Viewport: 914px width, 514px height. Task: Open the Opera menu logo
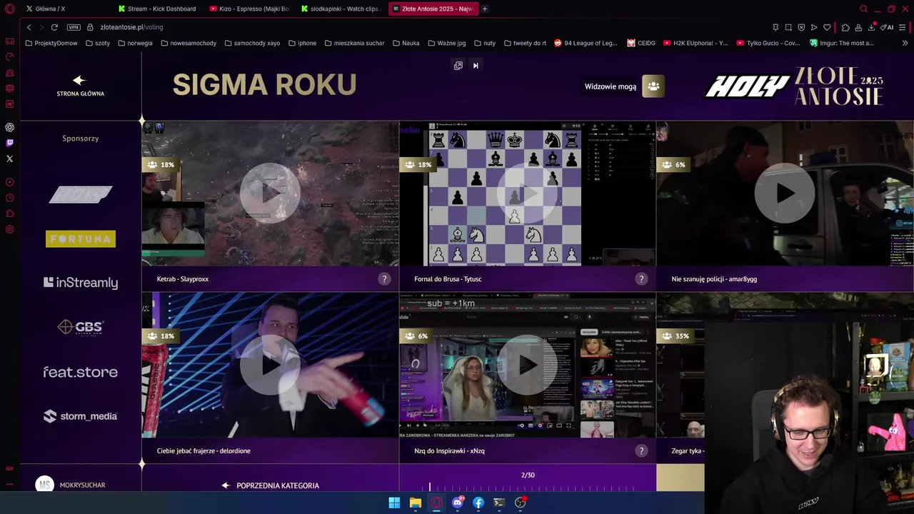coord(10,9)
